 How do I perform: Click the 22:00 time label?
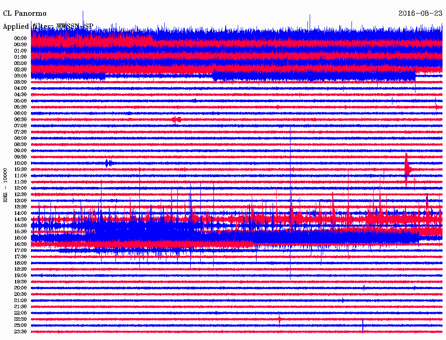[x=20, y=313]
